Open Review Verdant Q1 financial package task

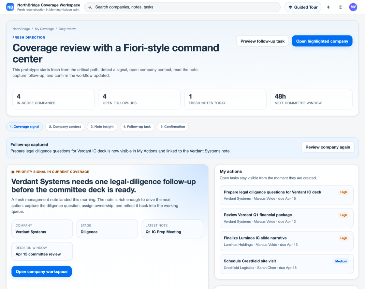[286, 218]
